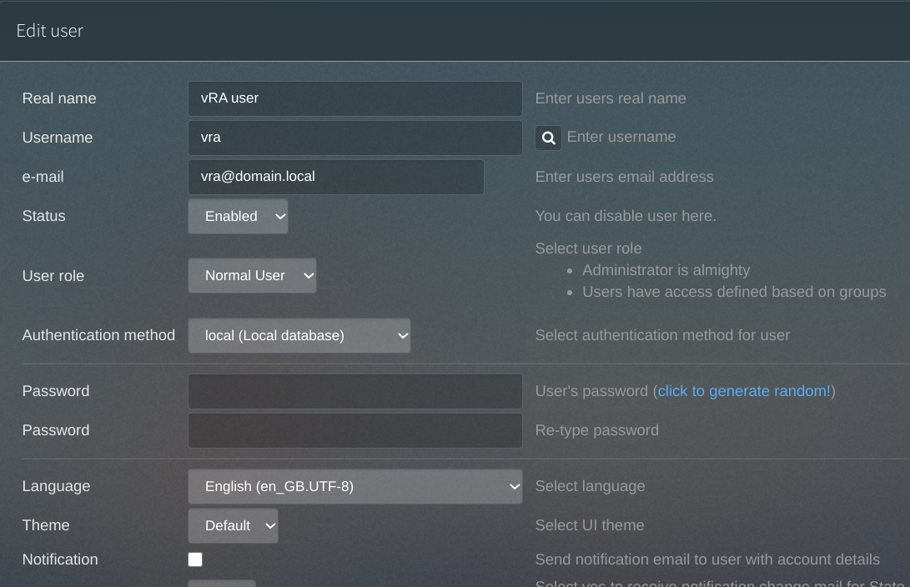Screen dimensions: 910x587
Task: Click the 'click to generate random!' link
Action: [744, 391]
